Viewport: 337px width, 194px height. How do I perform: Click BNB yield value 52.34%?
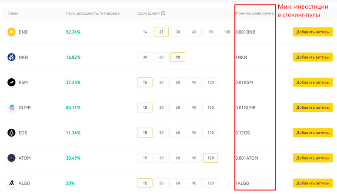pyautogui.click(x=73, y=32)
